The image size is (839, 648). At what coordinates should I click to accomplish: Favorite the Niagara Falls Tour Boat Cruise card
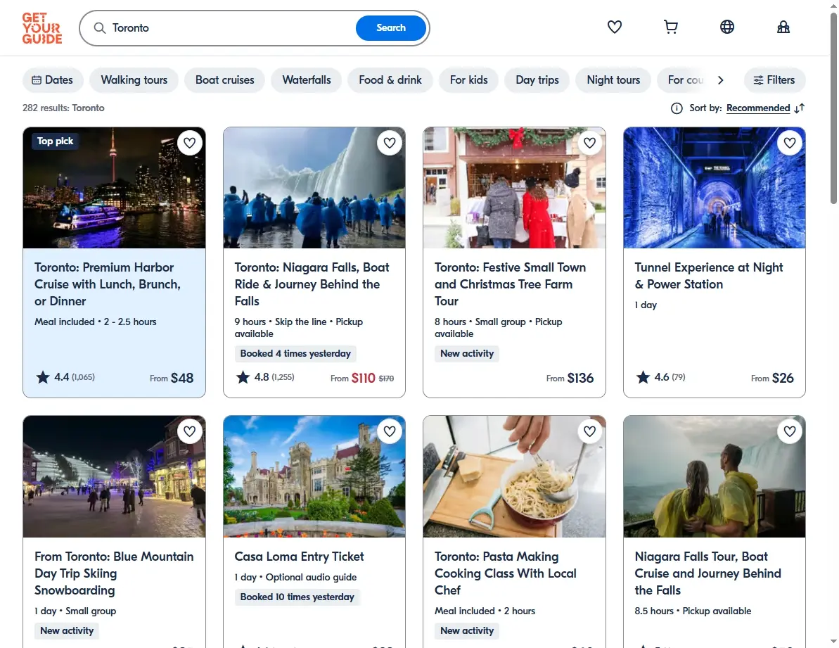(x=790, y=431)
